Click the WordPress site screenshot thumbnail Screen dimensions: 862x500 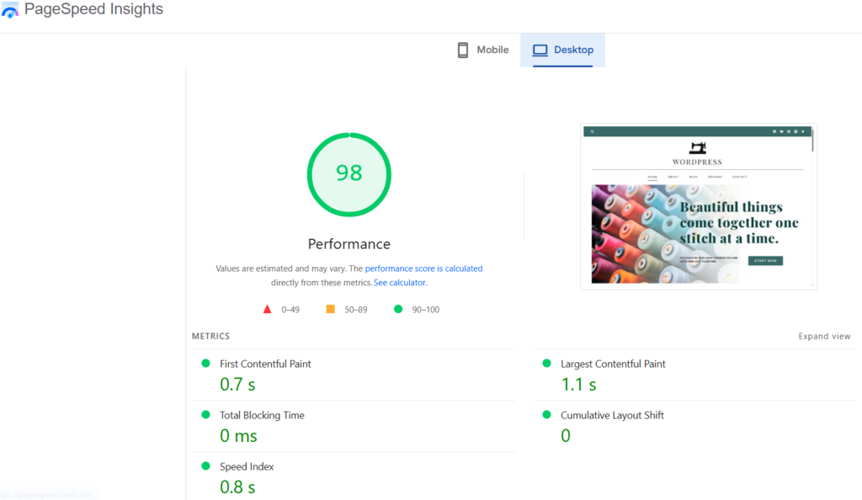pos(698,206)
